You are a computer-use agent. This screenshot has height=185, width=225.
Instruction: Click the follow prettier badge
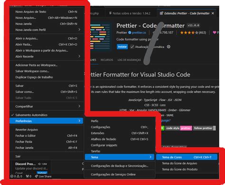(204, 128)
